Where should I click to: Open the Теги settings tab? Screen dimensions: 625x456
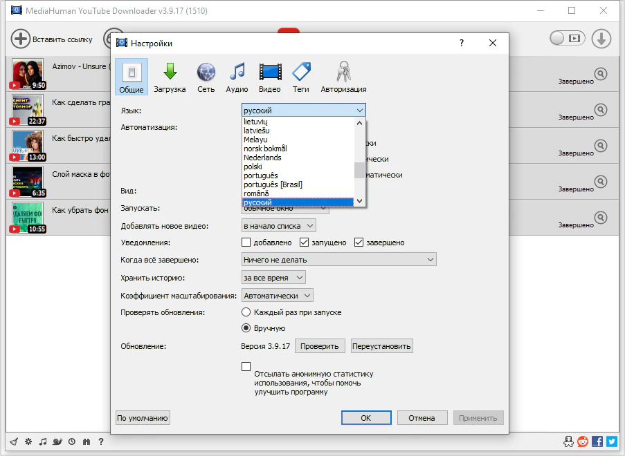[301, 77]
